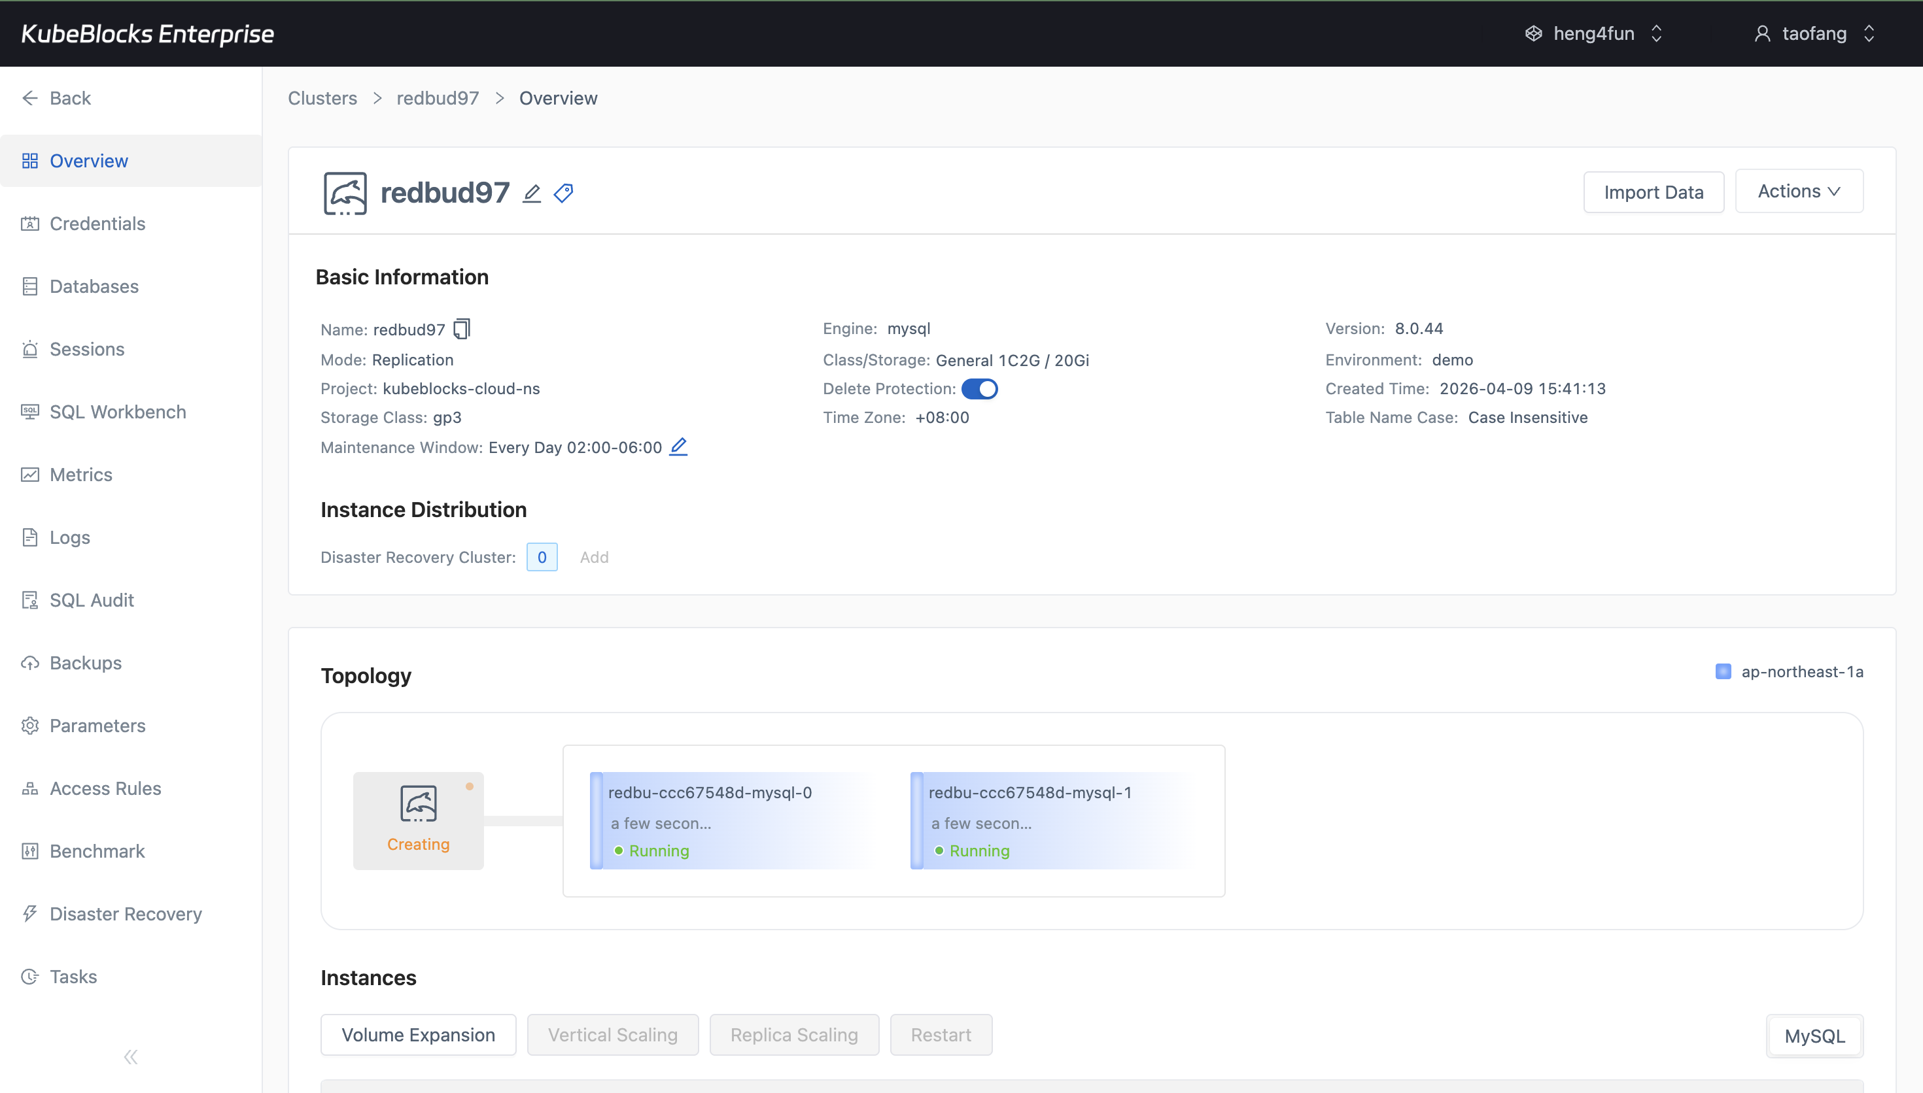Open the taofang account menu

click(1814, 33)
